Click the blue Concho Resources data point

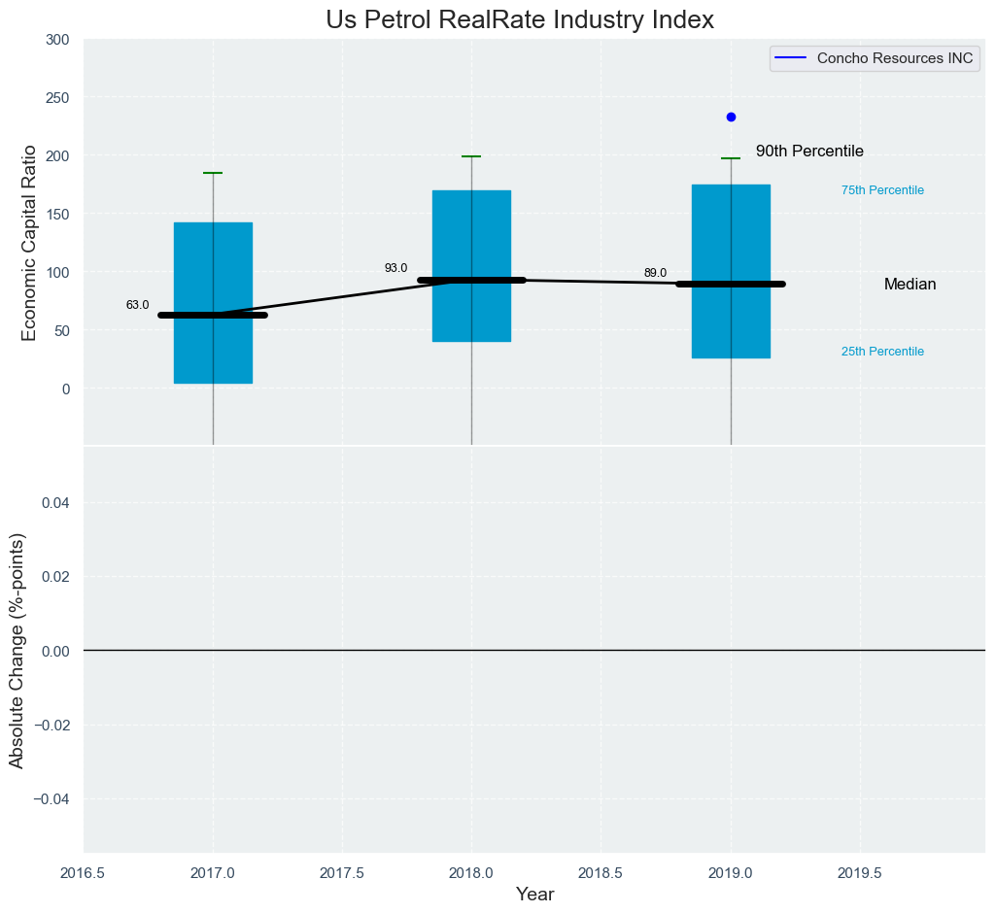731,117
